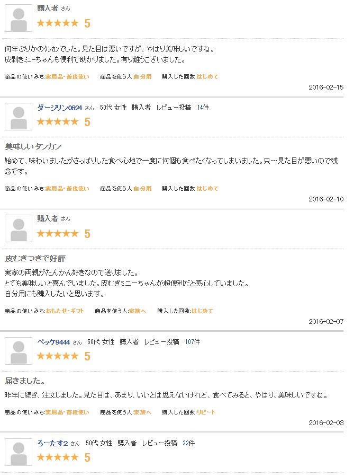Click the 皮むきつきで好評 review title
The height and width of the screenshot is (476, 354).
pos(35,259)
